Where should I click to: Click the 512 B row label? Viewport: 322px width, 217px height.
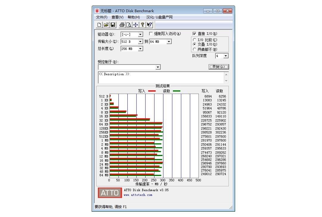[104, 96]
